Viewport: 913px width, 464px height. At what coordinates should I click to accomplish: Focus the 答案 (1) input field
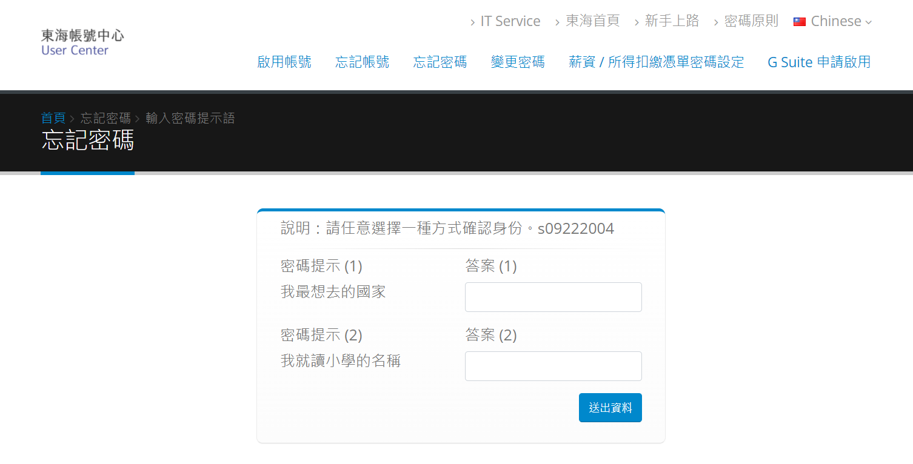click(x=553, y=297)
